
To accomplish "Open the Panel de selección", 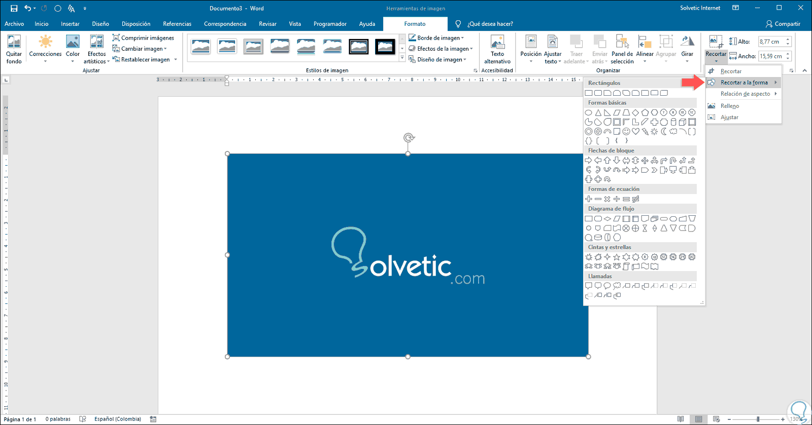I will (x=622, y=49).
